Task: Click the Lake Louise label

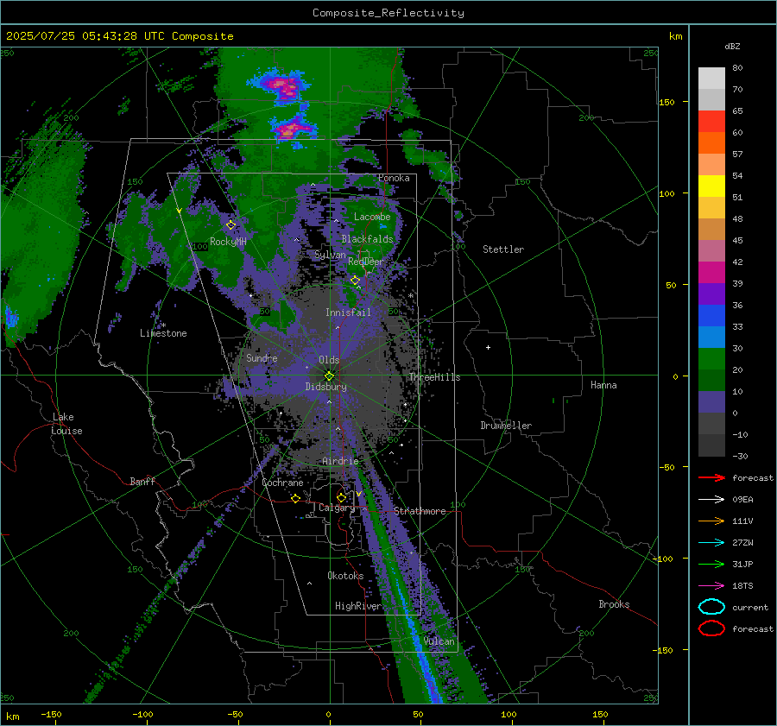Action: pos(66,424)
